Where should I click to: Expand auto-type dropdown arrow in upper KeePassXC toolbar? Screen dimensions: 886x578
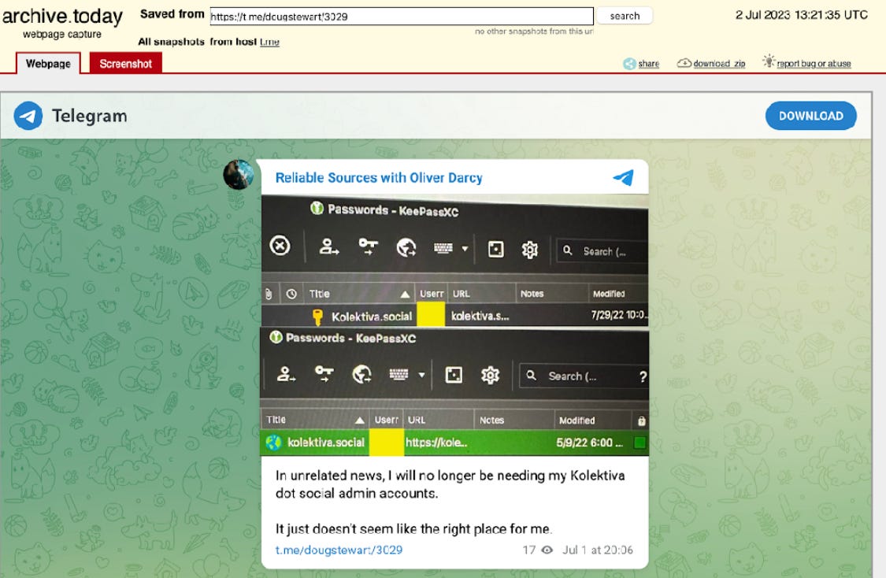tap(465, 249)
